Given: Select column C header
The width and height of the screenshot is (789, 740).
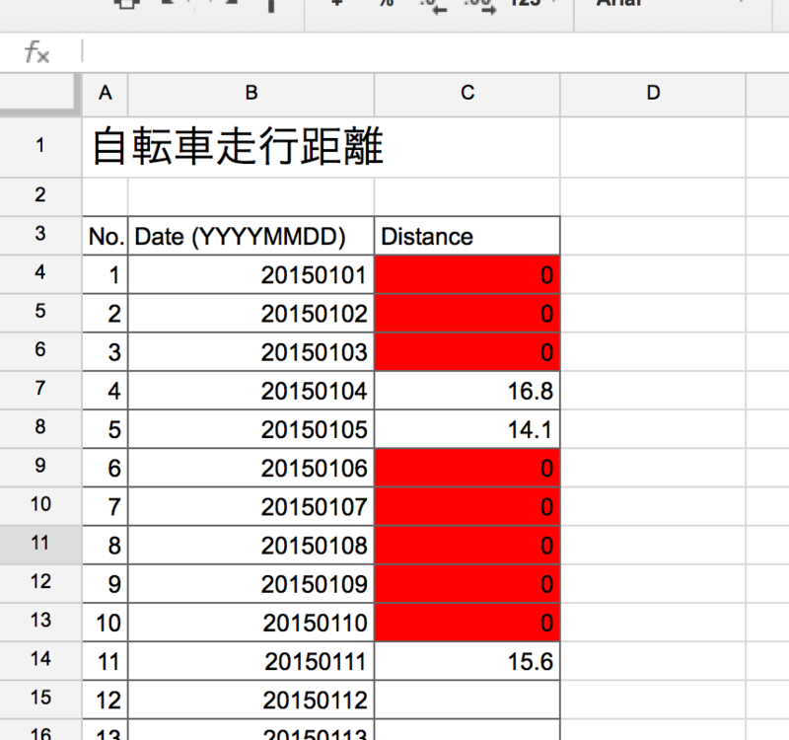Looking at the screenshot, I should (x=467, y=94).
